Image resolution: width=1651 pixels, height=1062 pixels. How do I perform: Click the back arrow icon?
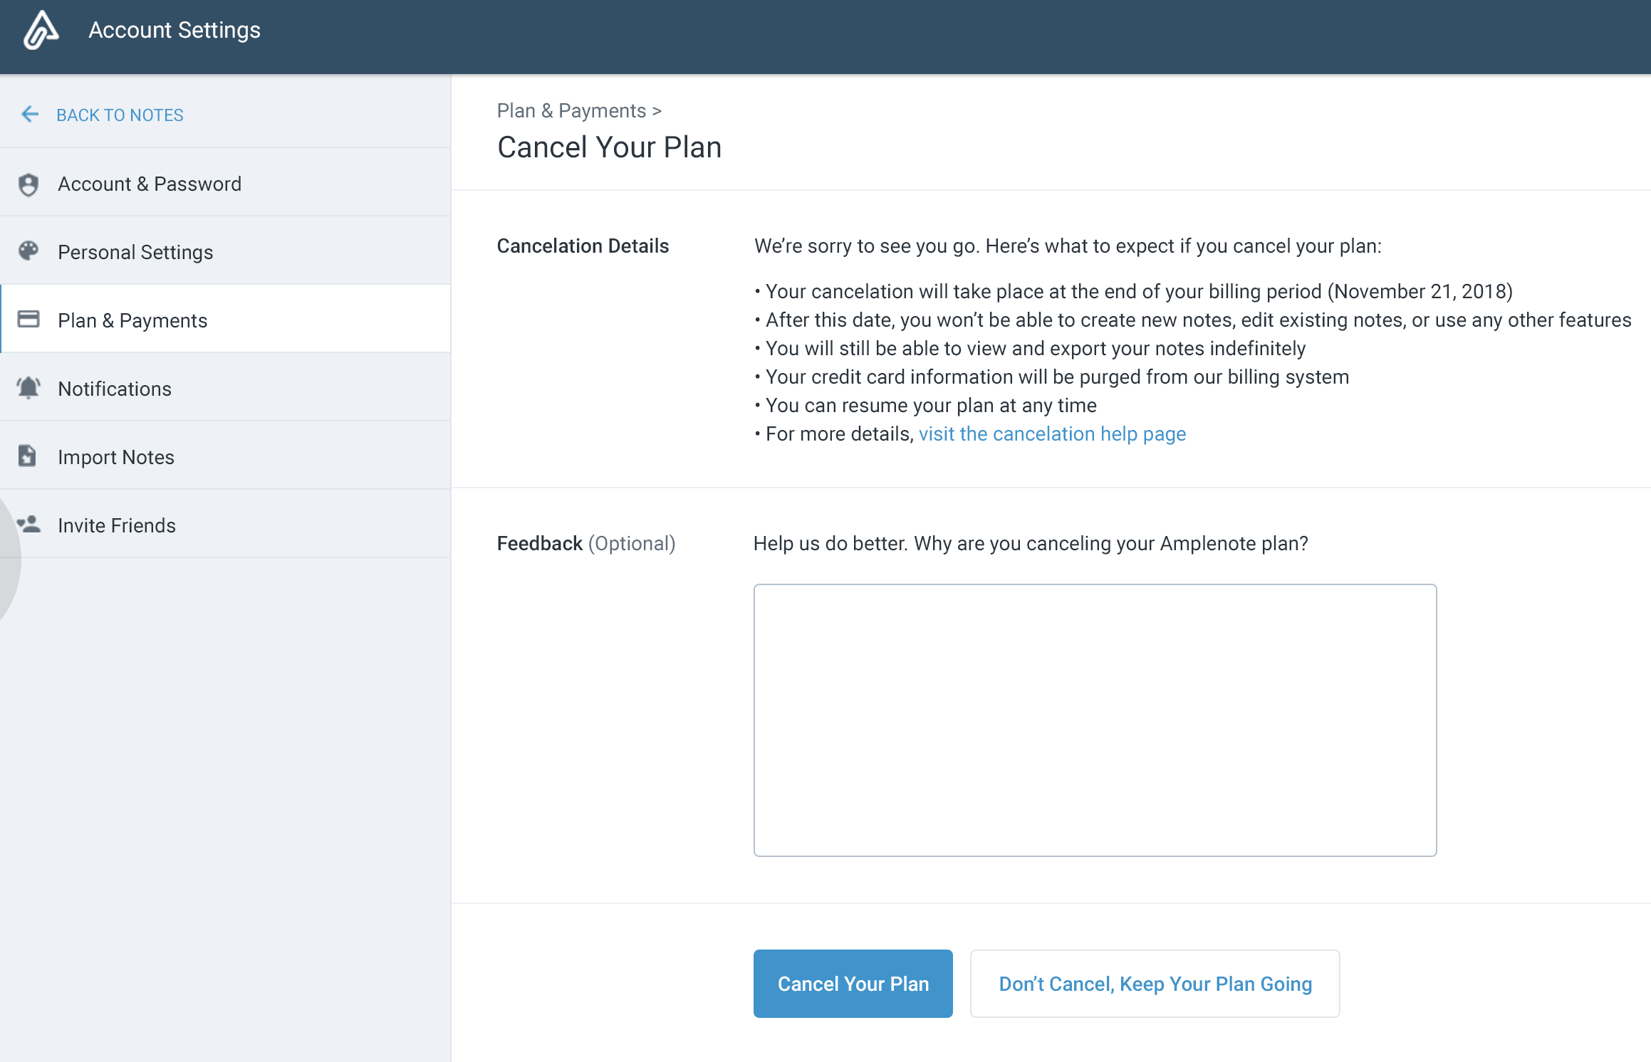coord(30,114)
